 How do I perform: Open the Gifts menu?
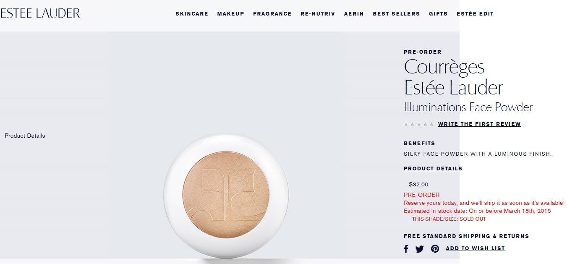point(438,14)
